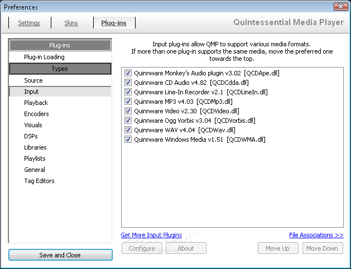
Task: Disable Quinnware Line-In Recorder plugin checkbox
Action: pyautogui.click(x=128, y=92)
